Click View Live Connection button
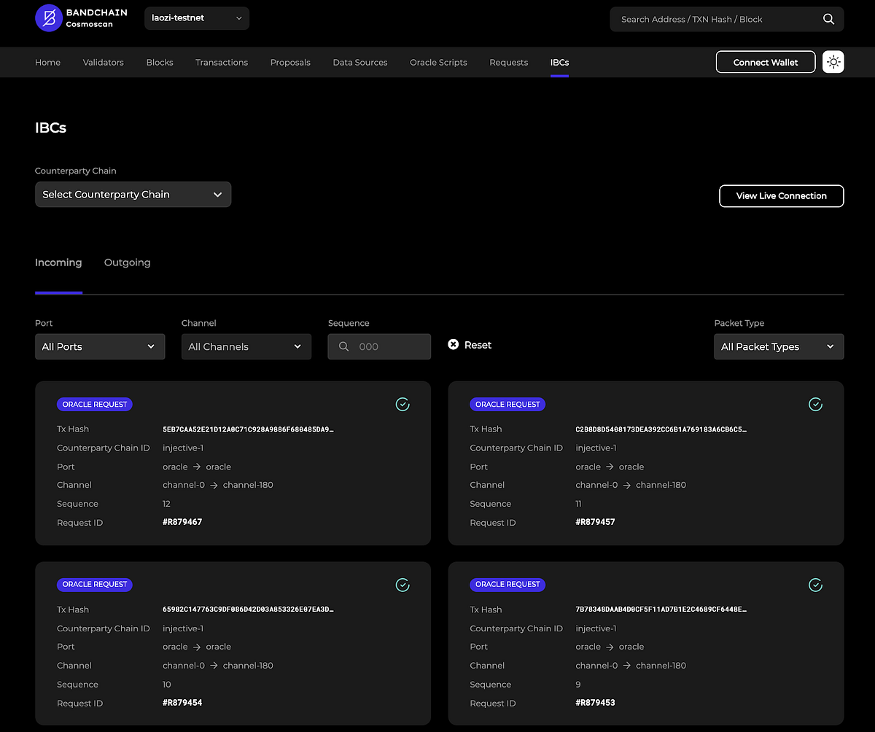Screen dimensions: 875x732 [x=782, y=195]
